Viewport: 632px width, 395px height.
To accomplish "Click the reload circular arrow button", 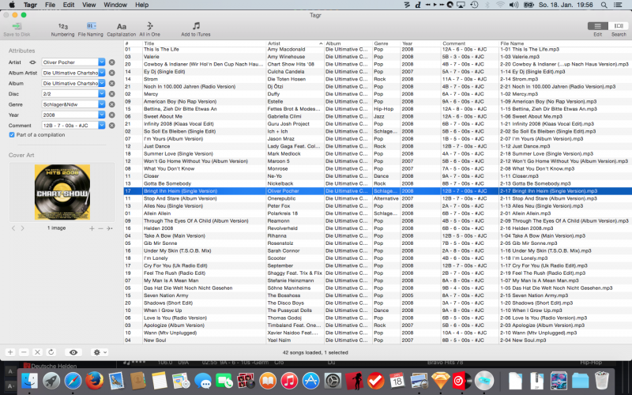I will 51,352.
